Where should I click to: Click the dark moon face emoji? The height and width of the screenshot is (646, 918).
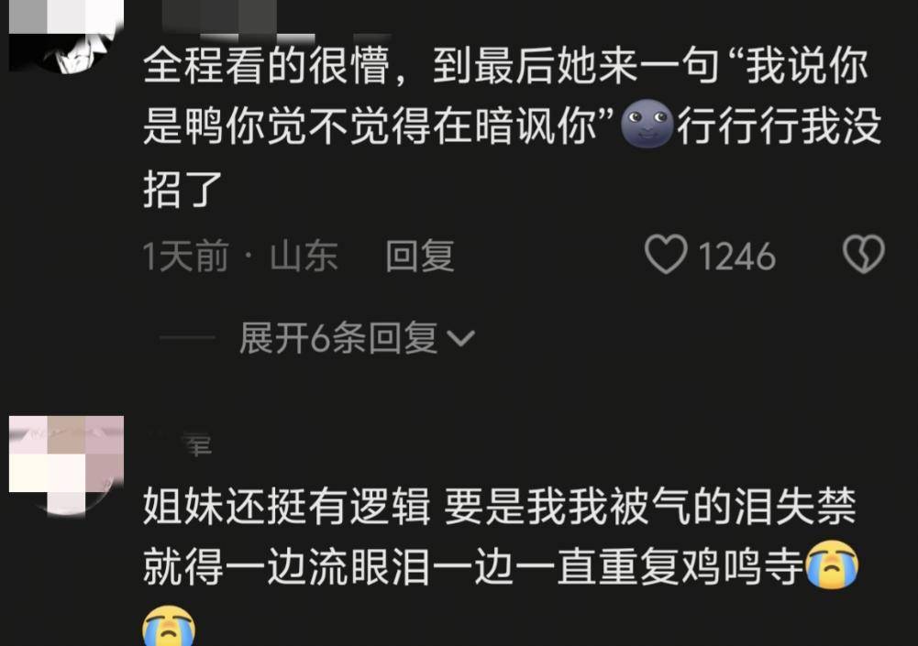point(647,124)
